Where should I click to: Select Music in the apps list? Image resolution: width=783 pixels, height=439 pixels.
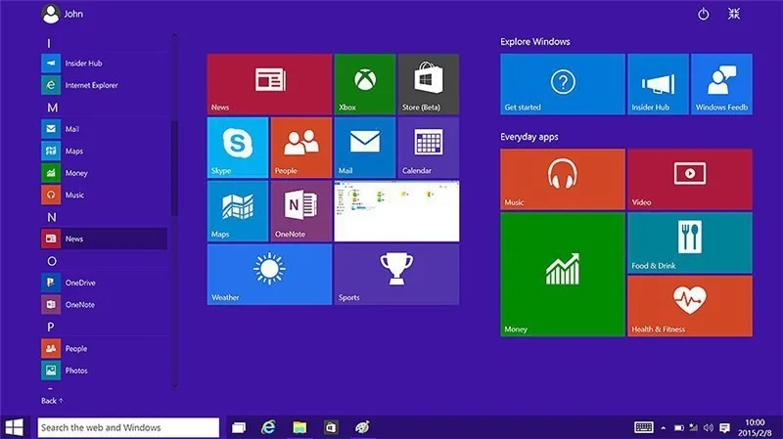coord(104,195)
